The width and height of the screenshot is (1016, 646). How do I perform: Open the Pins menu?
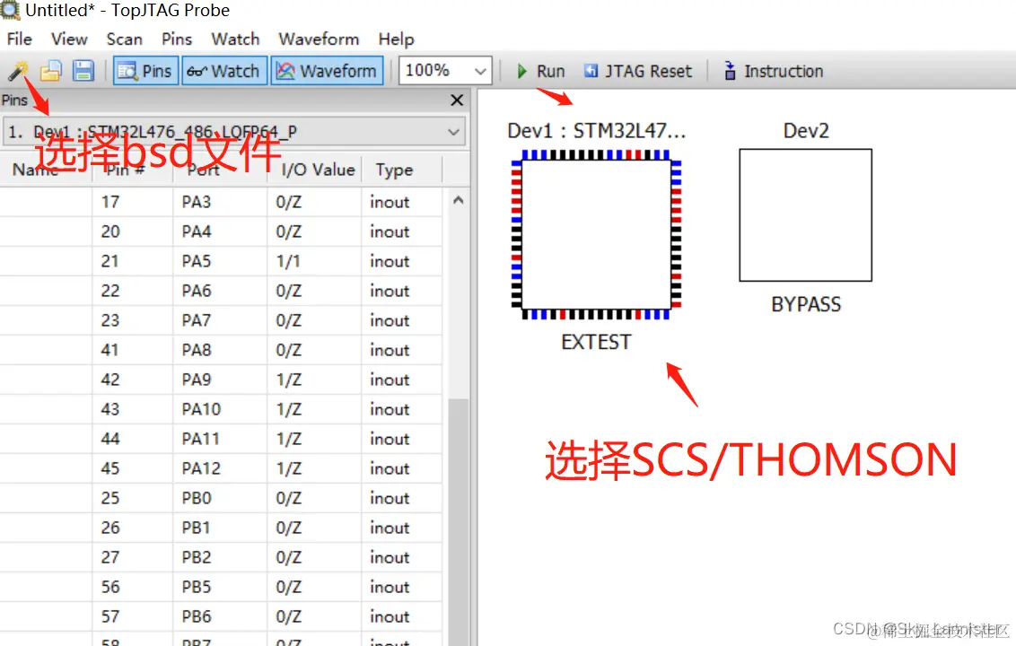(177, 39)
